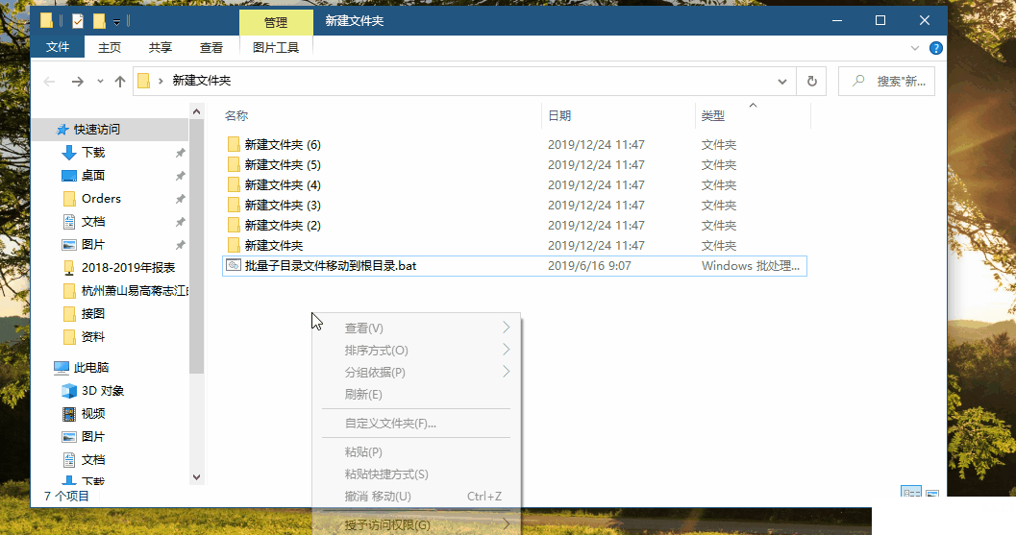The image size is (1016, 535).
Task: Click the address bar path 新建文件夹
Action: (x=202, y=81)
